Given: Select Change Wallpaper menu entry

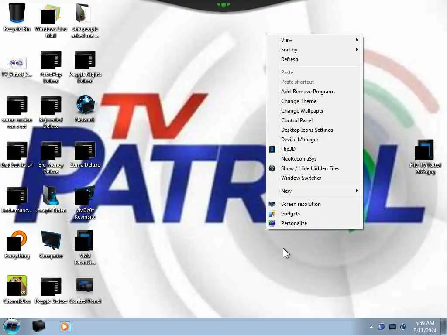Looking at the screenshot, I should [x=314, y=111].
